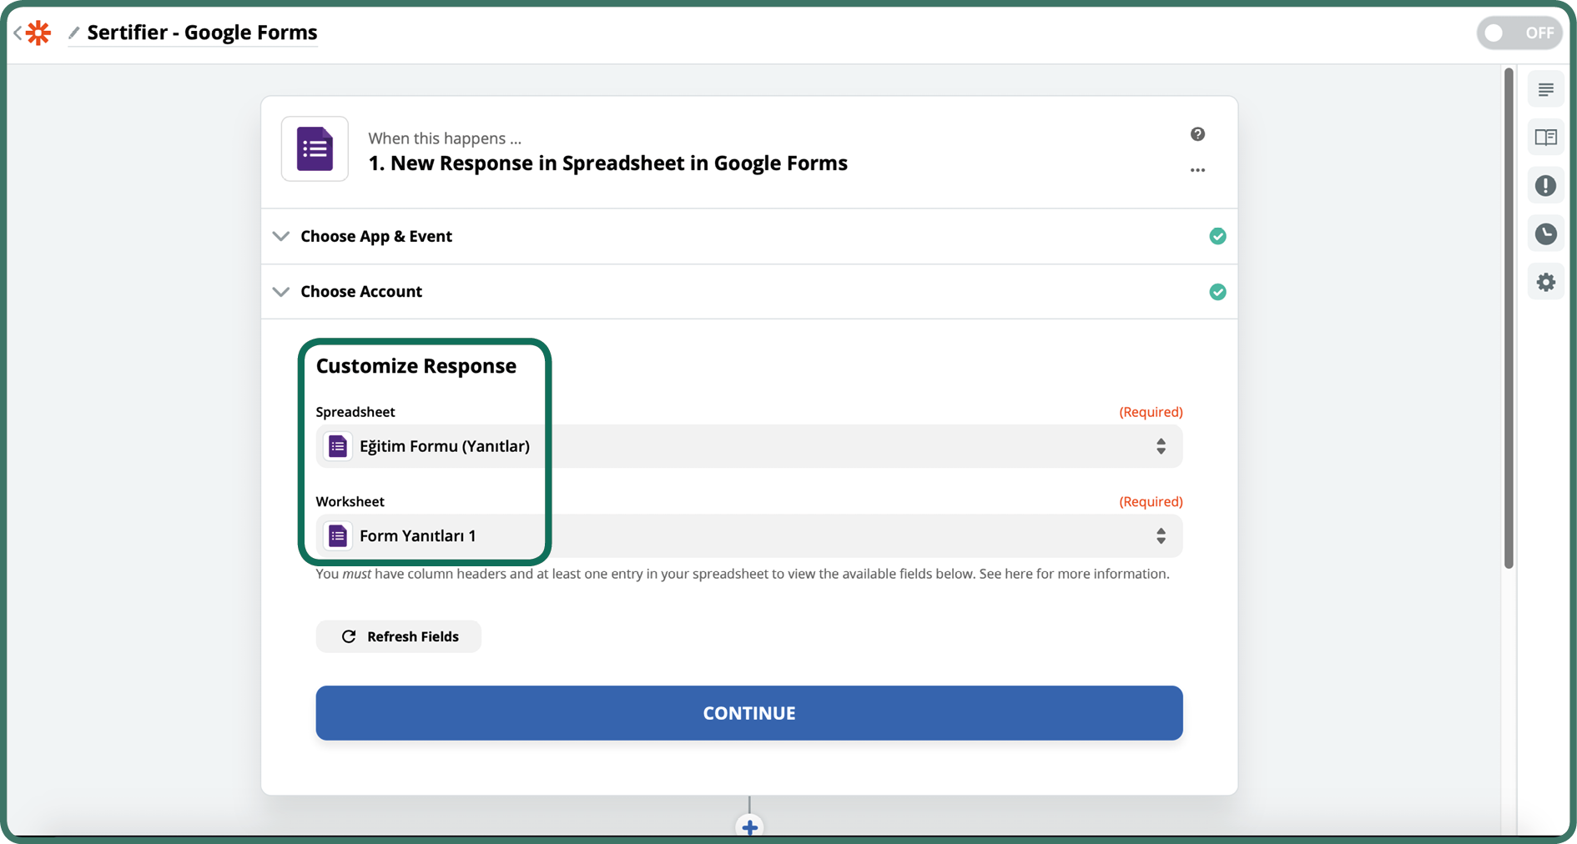This screenshot has width=1577, height=844.
Task: Click the step title New Response in Spreadsheet
Action: pyautogui.click(x=607, y=163)
